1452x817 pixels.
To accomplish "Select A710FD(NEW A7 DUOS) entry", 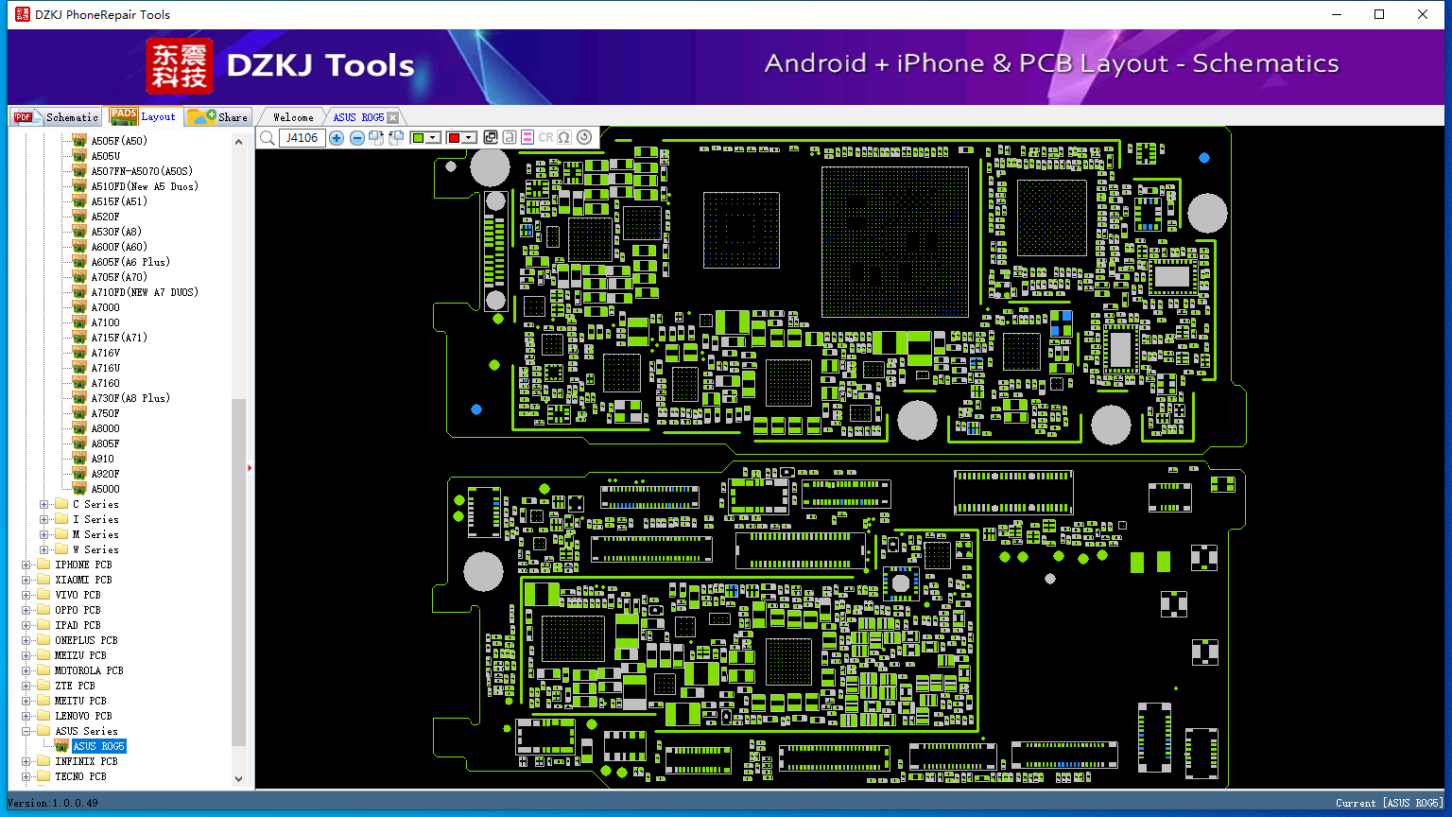I will pos(145,292).
